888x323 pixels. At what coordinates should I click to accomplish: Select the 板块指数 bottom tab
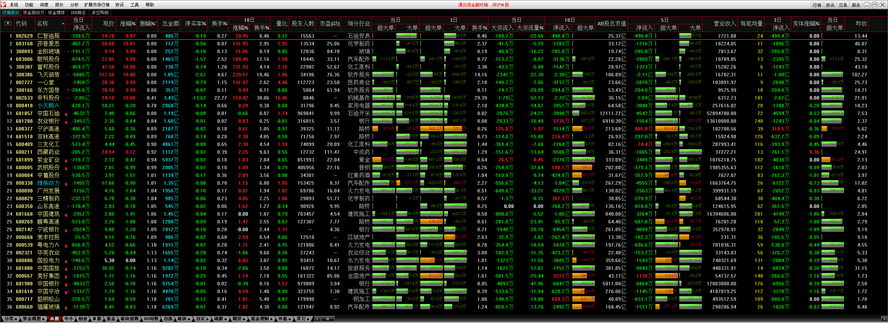coord(130,319)
